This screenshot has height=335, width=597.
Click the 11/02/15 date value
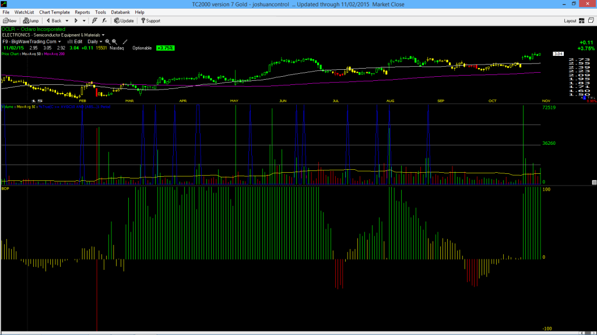(13, 48)
